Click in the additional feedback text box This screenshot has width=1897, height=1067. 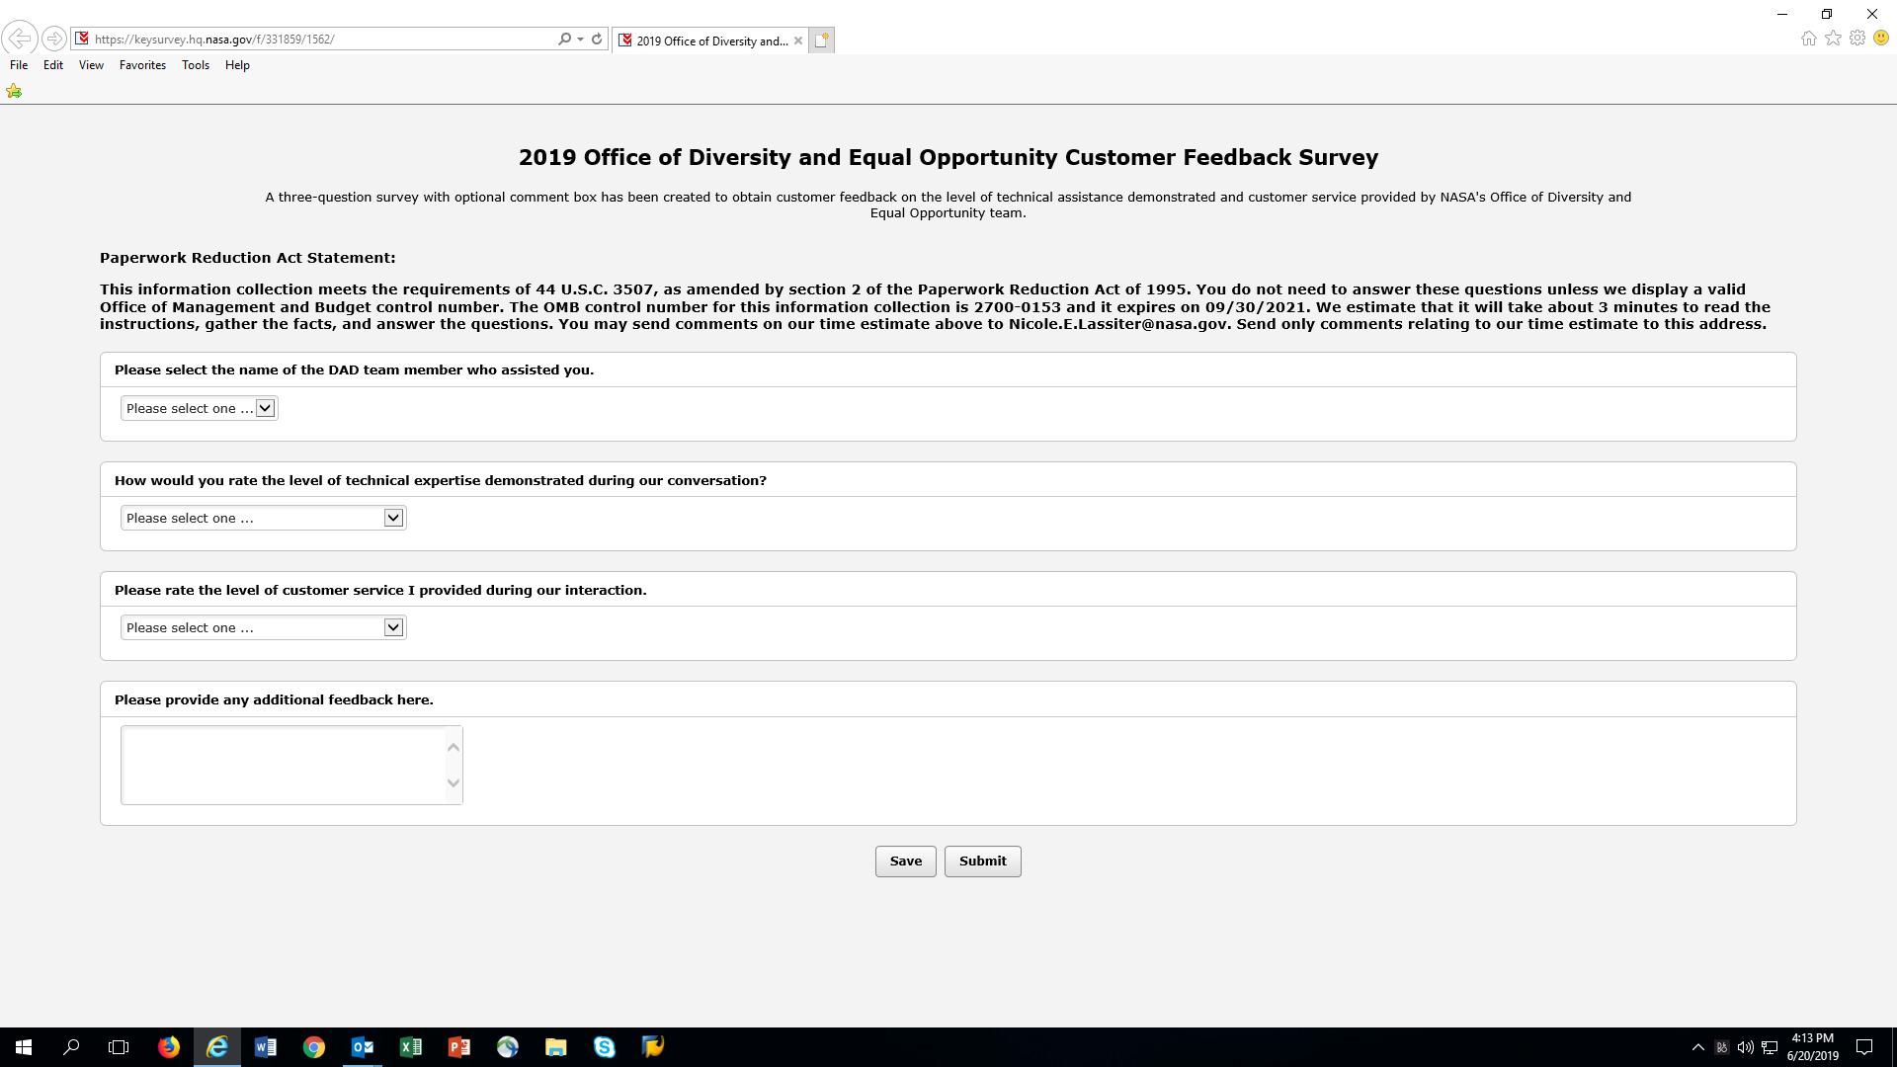(x=284, y=765)
